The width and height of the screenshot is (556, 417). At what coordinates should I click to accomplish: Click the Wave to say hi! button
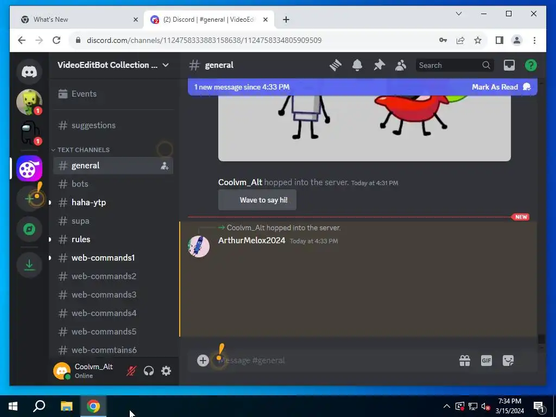pyautogui.click(x=257, y=200)
